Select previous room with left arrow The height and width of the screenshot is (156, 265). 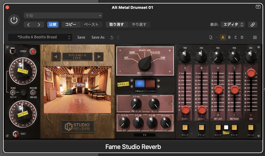pos(56,57)
